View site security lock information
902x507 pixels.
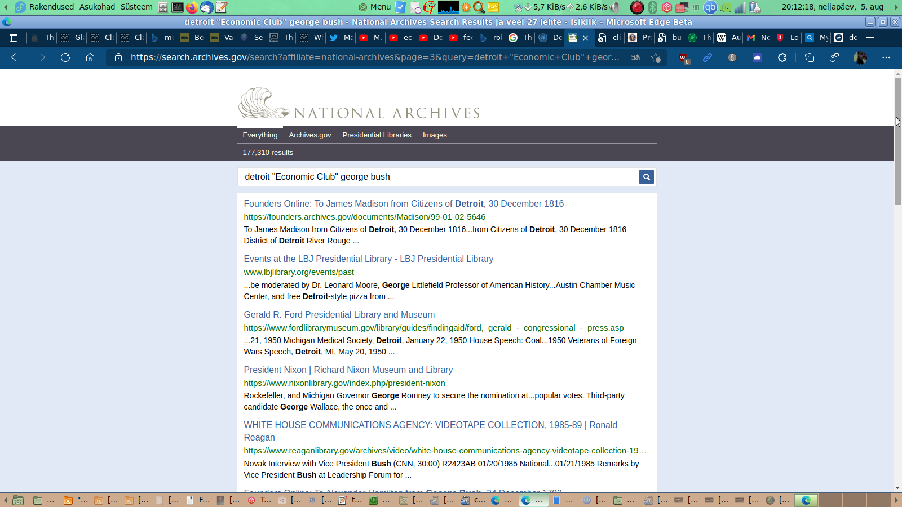(118, 57)
